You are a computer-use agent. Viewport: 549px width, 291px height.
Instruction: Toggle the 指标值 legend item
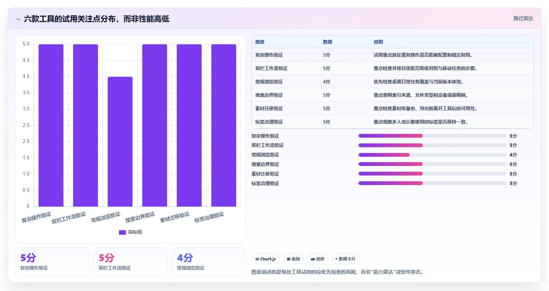pos(130,232)
